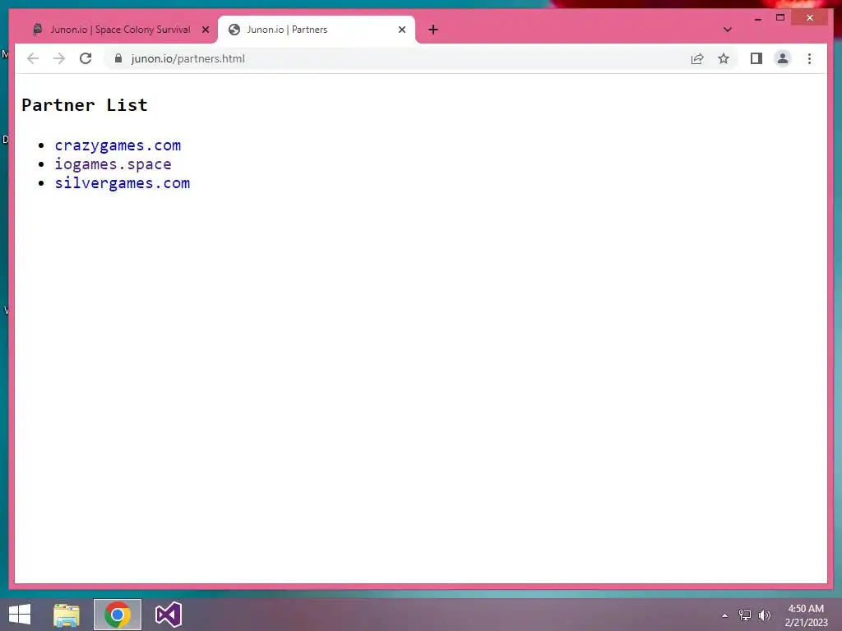Screen dimensions: 842x631
Task: Click the address bar URL junon.io/partners.html
Action: click(x=188, y=58)
